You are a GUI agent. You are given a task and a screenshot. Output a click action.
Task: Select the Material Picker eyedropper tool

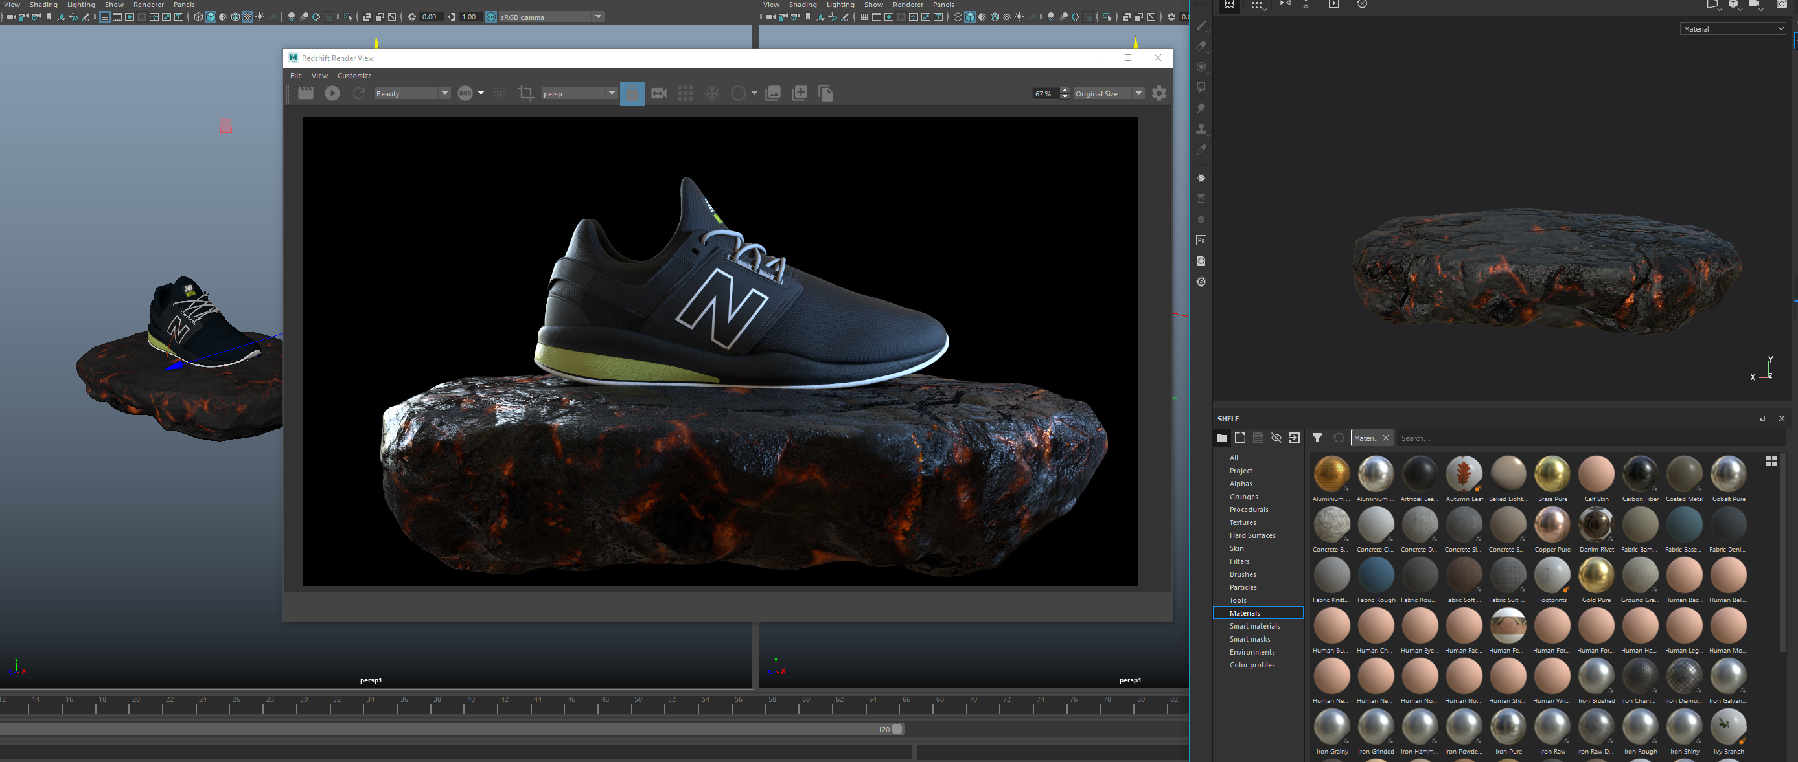coord(1201,149)
